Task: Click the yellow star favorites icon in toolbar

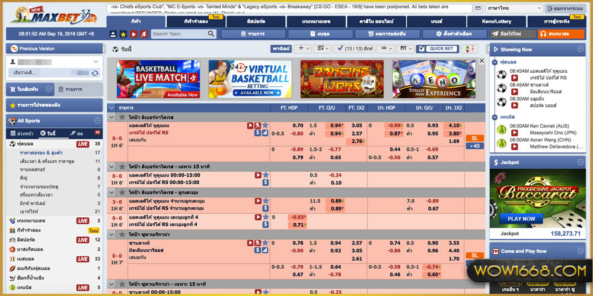Action: click(123, 34)
